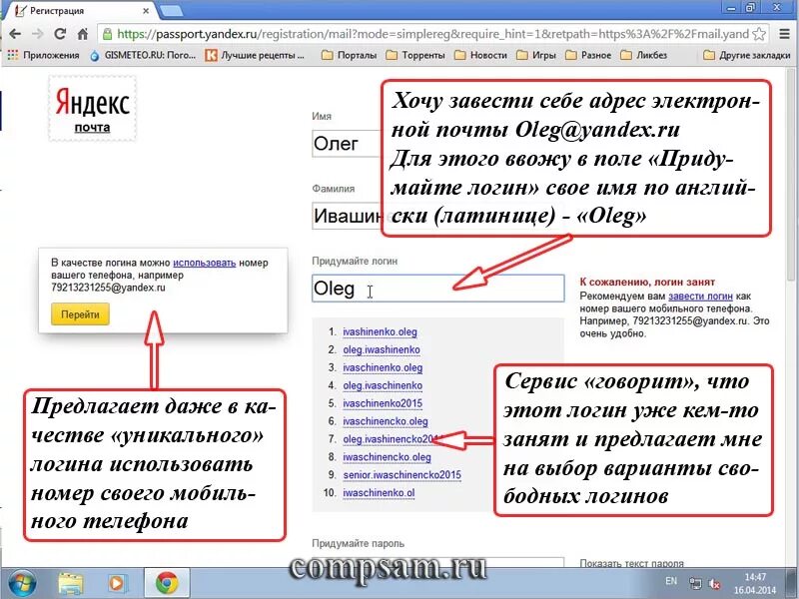
Task: Click the address bar URL
Action: pyautogui.click(x=432, y=34)
